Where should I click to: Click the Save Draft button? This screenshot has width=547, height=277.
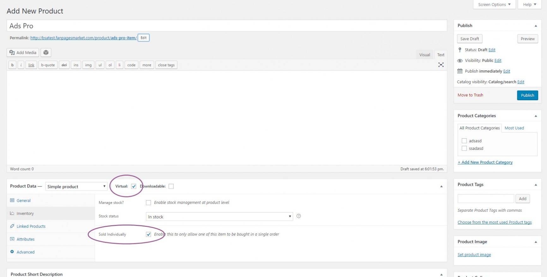point(470,39)
